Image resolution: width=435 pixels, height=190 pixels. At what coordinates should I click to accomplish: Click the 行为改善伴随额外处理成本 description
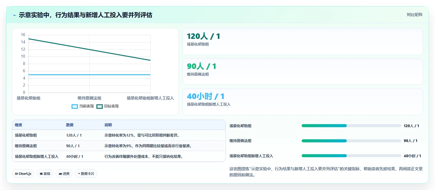tap(144, 157)
